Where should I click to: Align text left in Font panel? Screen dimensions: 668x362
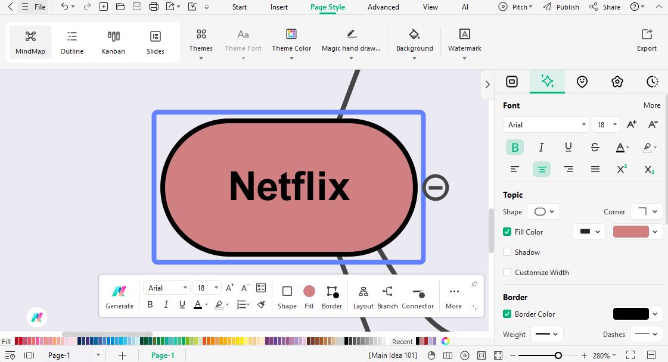click(x=515, y=169)
